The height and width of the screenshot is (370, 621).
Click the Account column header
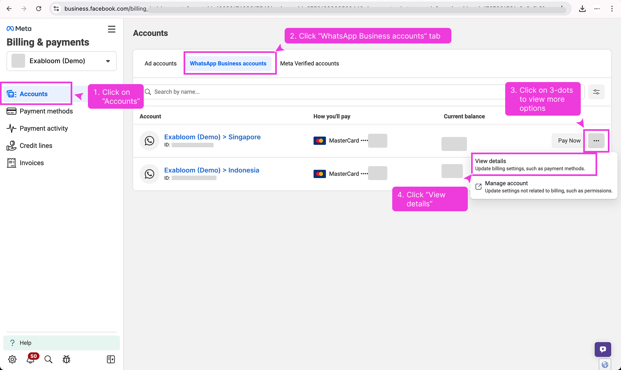pos(150,116)
